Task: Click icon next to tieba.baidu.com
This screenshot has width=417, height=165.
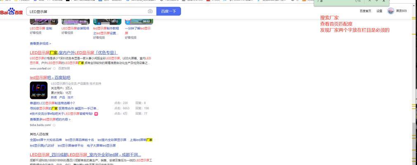Action: click(54, 125)
